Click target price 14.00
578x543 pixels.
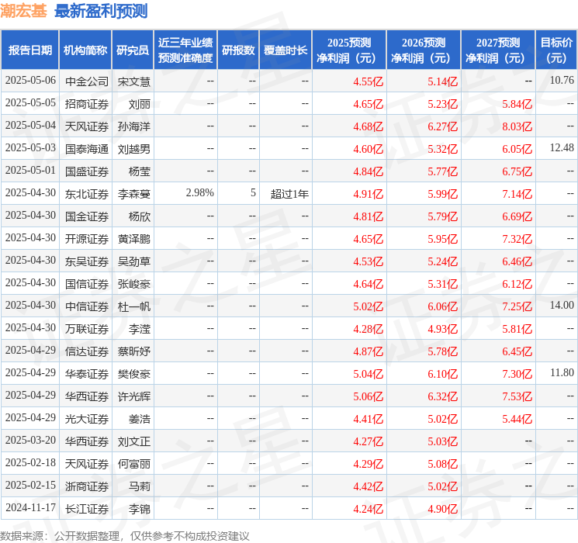tap(562, 305)
